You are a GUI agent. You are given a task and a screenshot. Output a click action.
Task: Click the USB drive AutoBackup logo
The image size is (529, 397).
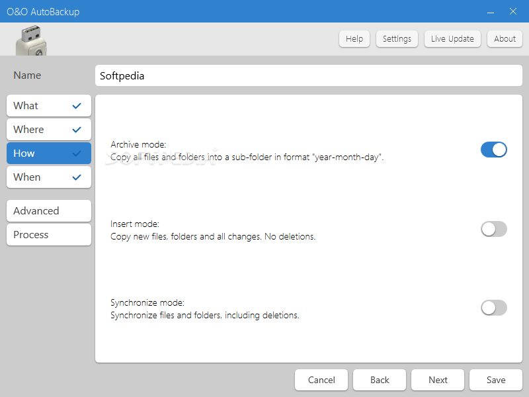(31, 40)
